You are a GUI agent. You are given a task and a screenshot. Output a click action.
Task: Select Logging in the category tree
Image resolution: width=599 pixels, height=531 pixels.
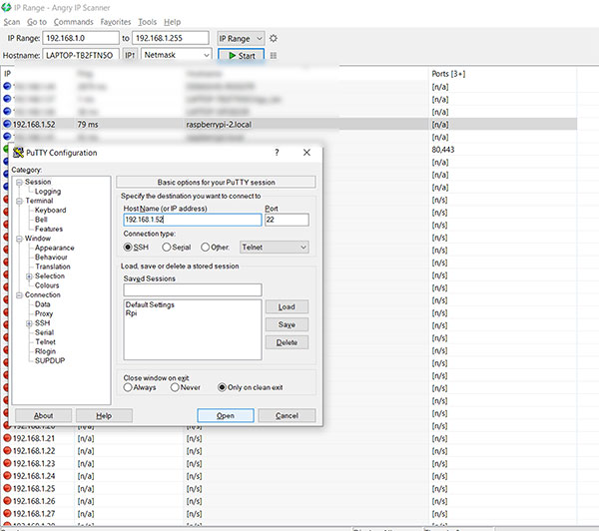tap(48, 191)
